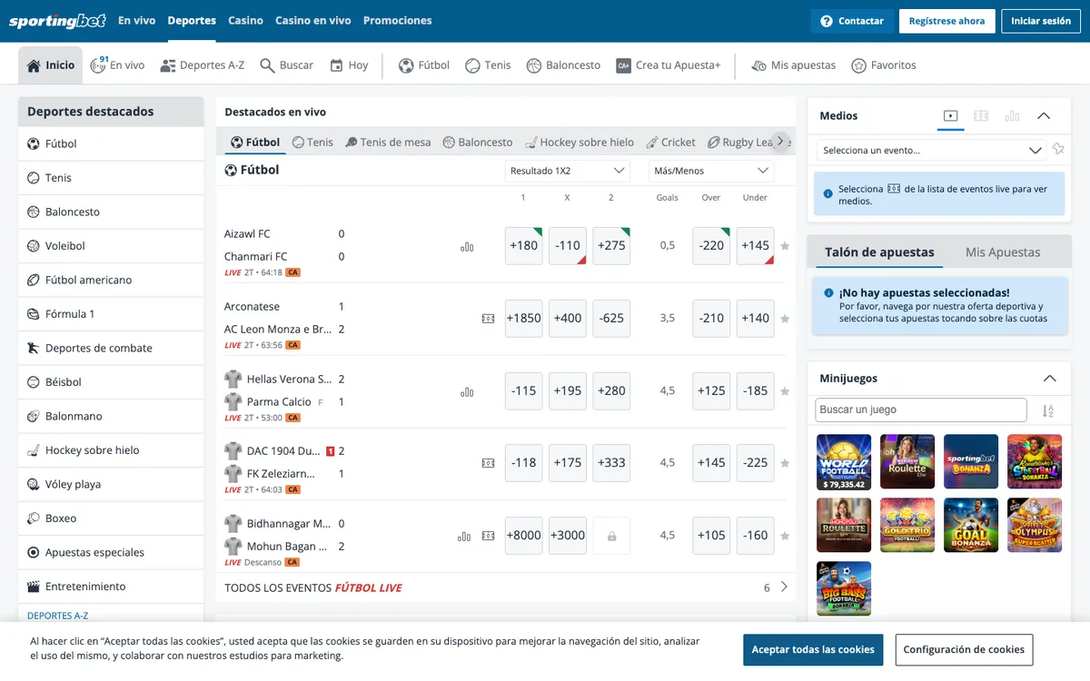Open Configuración de cookies
The height and width of the screenshot is (681, 1090).
964,650
